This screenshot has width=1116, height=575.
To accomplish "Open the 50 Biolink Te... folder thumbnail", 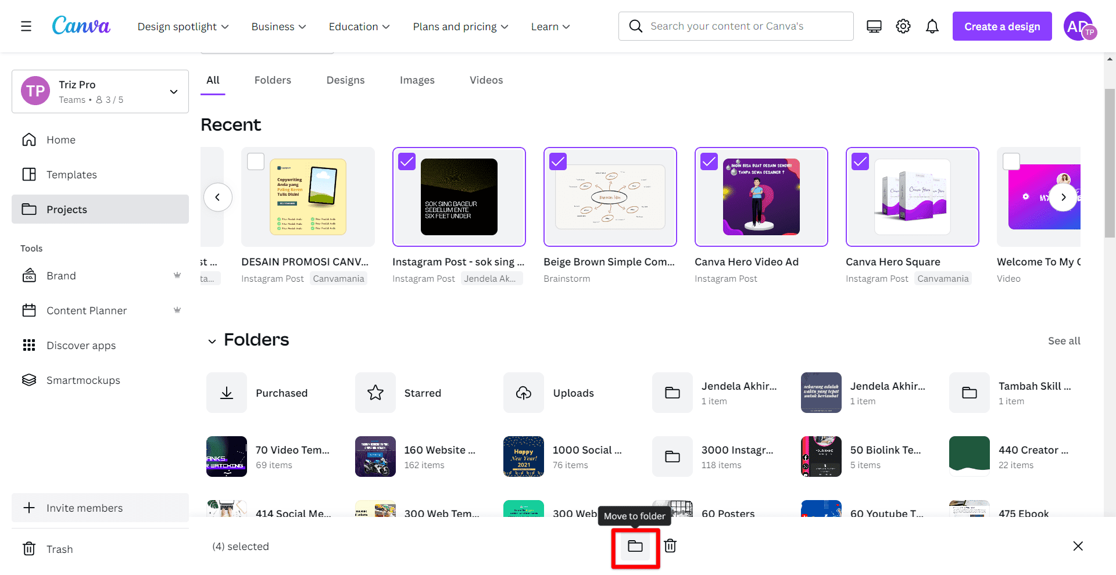I will 821,457.
